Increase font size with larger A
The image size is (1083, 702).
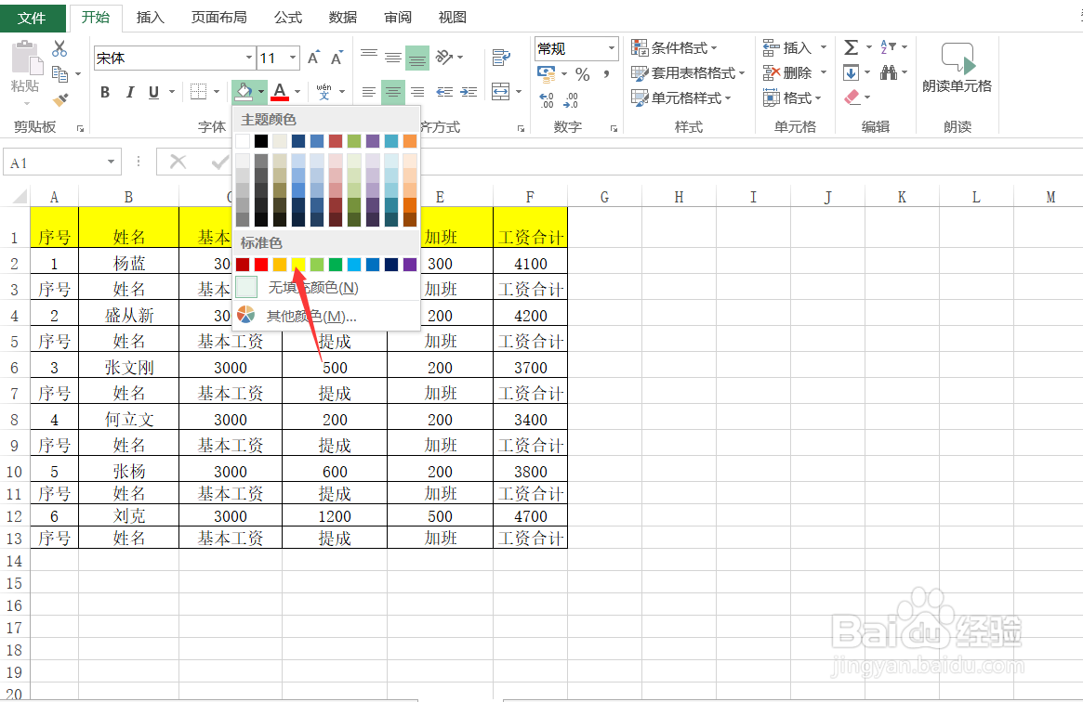click(313, 58)
